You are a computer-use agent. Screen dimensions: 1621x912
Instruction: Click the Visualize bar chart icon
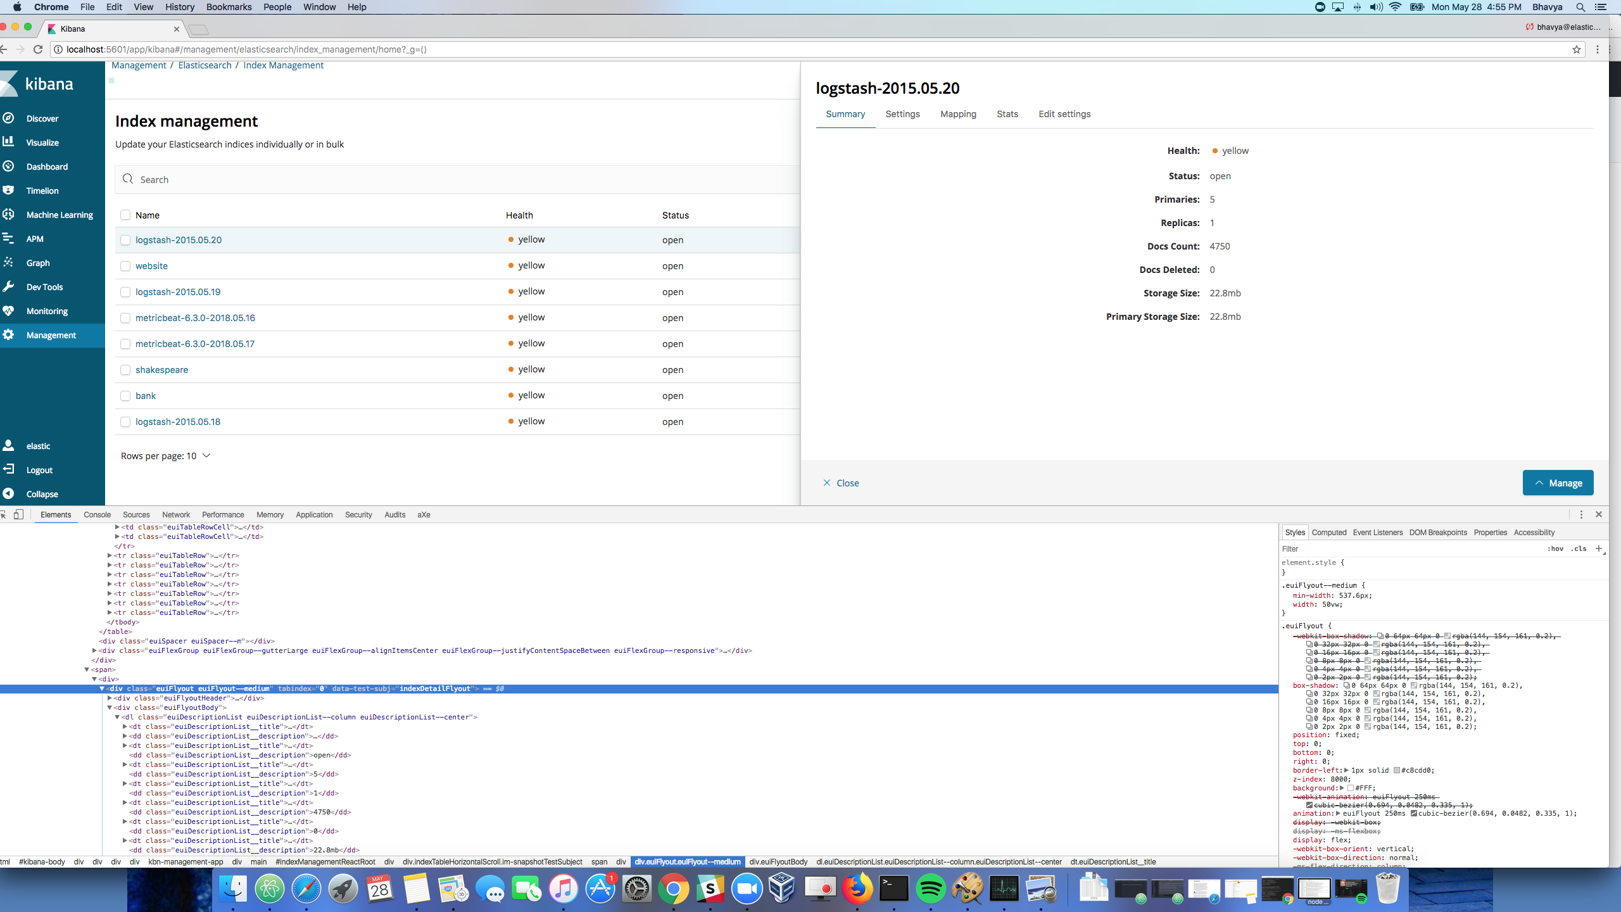click(8, 142)
